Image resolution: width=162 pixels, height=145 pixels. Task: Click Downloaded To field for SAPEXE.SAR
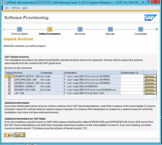(132, 76)
